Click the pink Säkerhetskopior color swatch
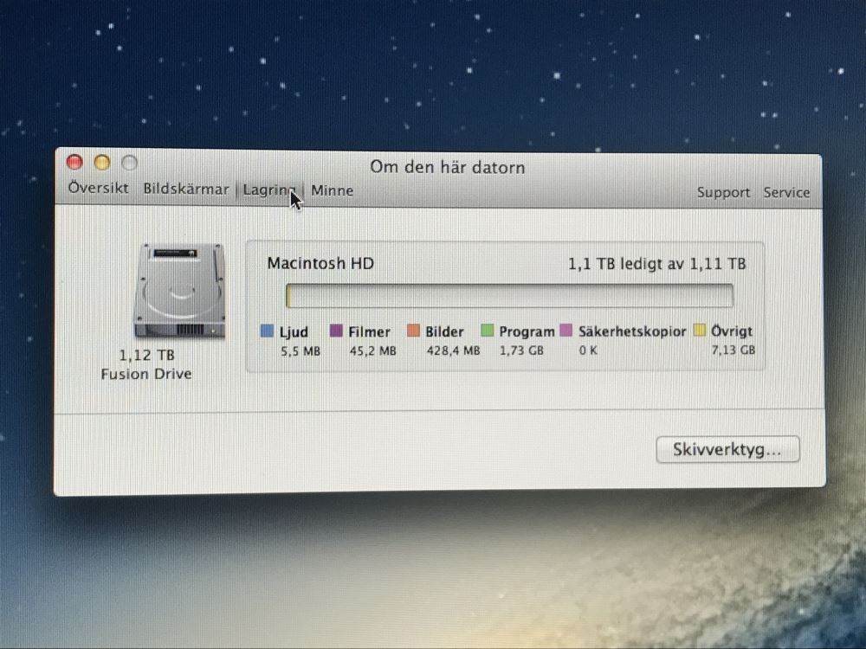The width and height of the screenshot is (866, 649). pos(566,330)
